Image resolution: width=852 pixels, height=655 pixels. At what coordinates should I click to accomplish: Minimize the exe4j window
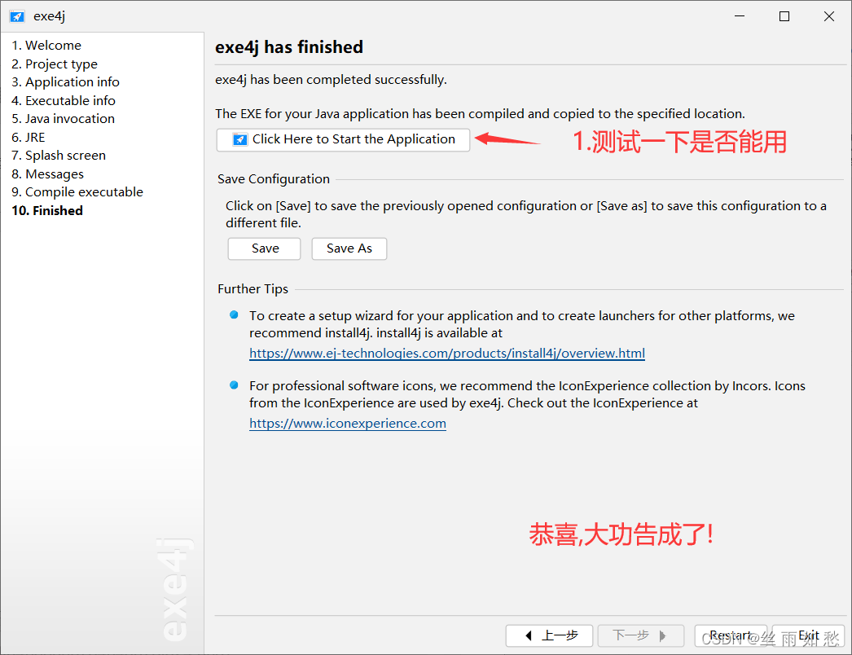740,16
